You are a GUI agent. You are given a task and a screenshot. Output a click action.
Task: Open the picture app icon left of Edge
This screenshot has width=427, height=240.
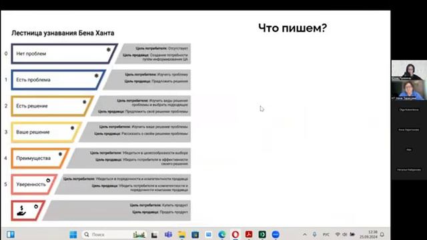point(209,234)
